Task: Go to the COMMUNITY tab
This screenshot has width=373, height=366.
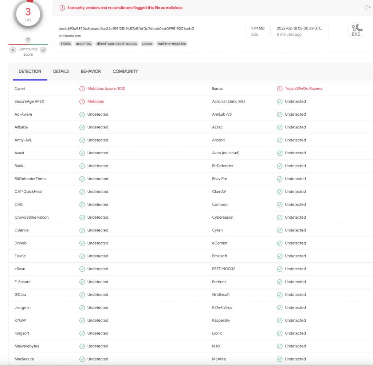Action: pyautogui.click(x=125, y=71)
